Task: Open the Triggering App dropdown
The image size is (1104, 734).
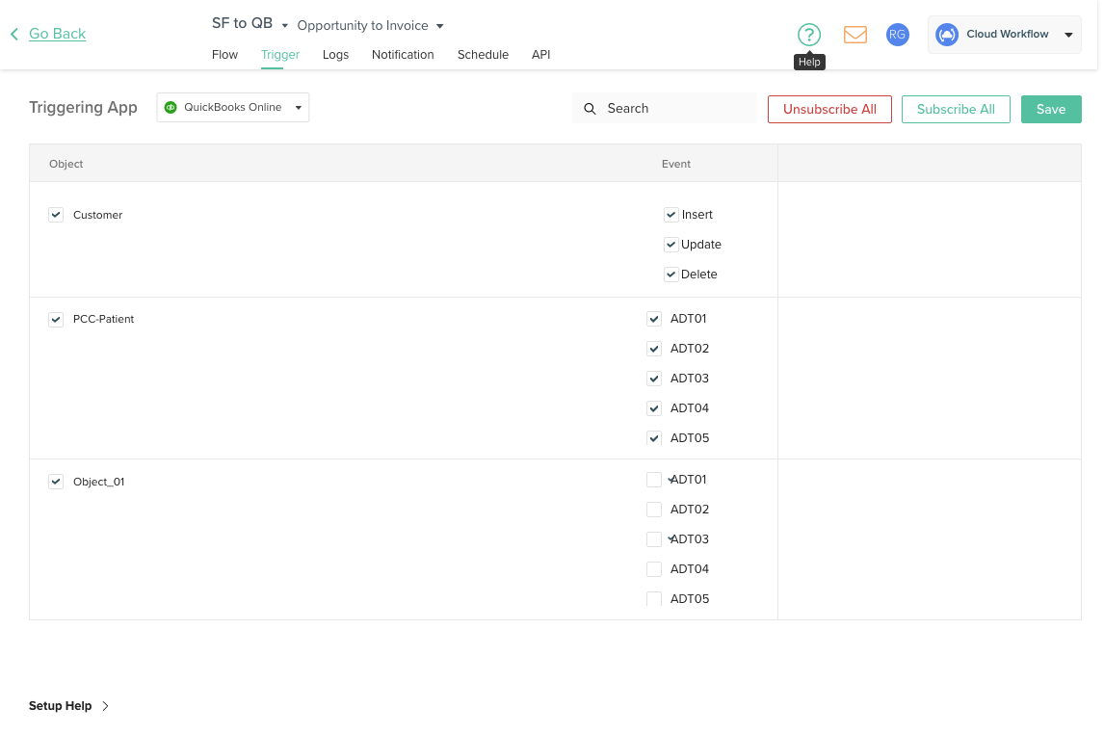Action: click(x=299, y=107)
